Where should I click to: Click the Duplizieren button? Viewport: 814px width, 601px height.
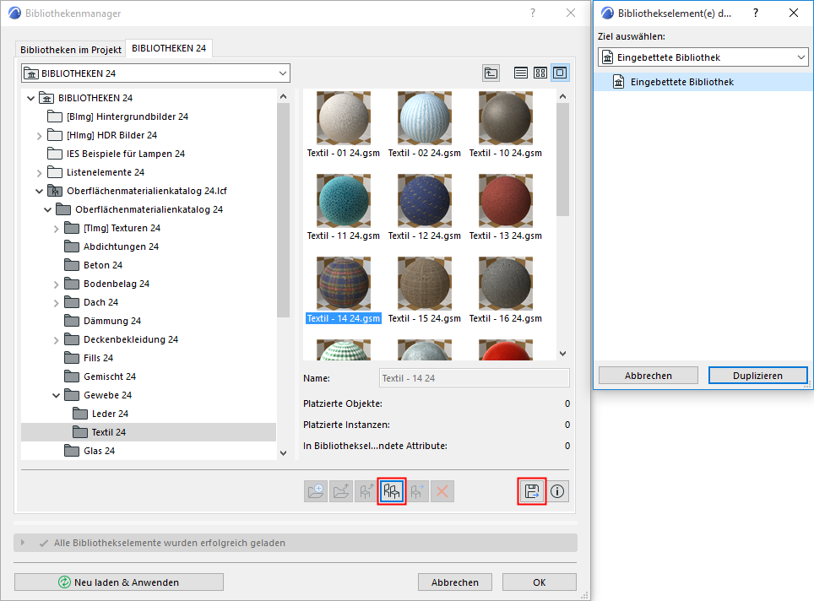coord(757,376)
